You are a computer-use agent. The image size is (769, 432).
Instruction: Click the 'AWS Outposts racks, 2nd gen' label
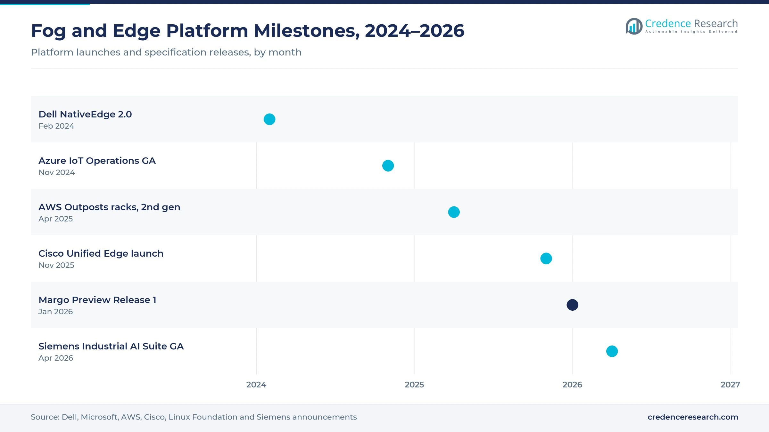109,207
